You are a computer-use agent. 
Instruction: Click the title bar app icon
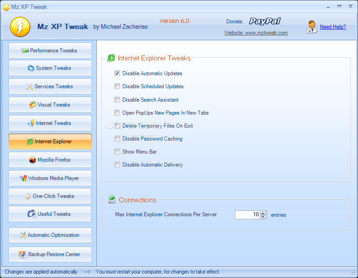(6, 7)
